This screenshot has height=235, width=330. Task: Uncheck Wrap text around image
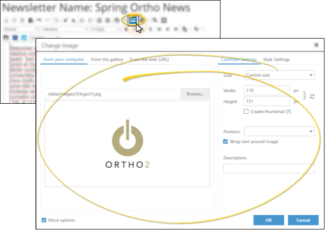pos(226,142)
